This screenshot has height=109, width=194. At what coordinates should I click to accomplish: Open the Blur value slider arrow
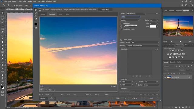[x=157, y=23]
